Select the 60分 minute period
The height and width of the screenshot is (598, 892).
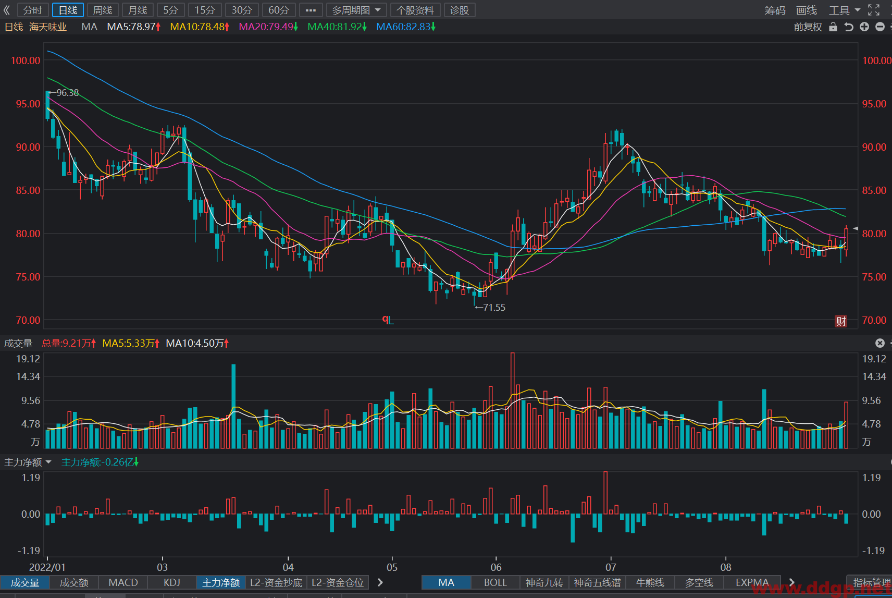click(279, 10)
